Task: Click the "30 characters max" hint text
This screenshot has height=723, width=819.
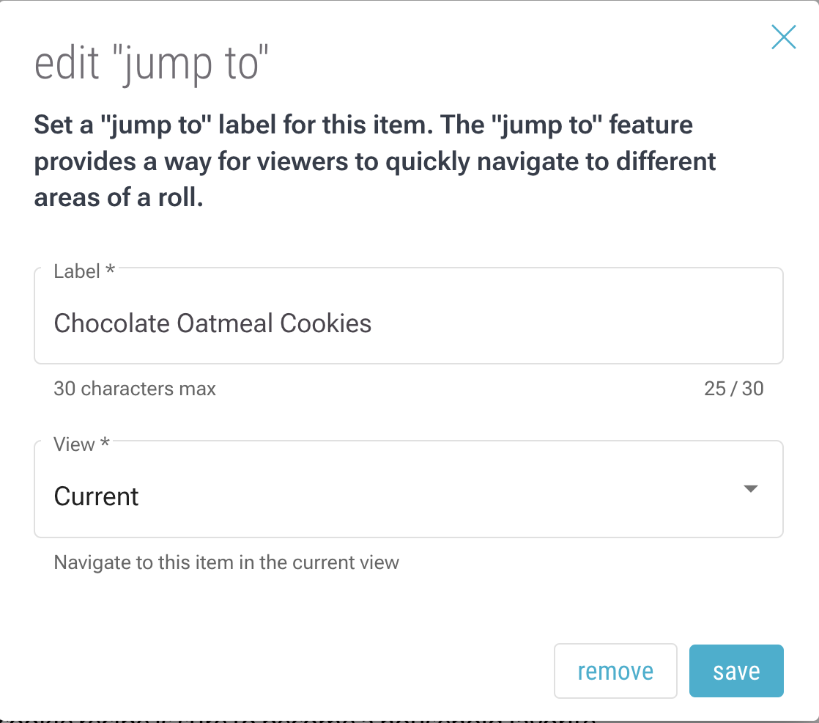Action: point(135,389)
